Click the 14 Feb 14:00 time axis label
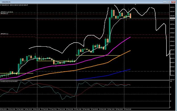 pos(20,109)
